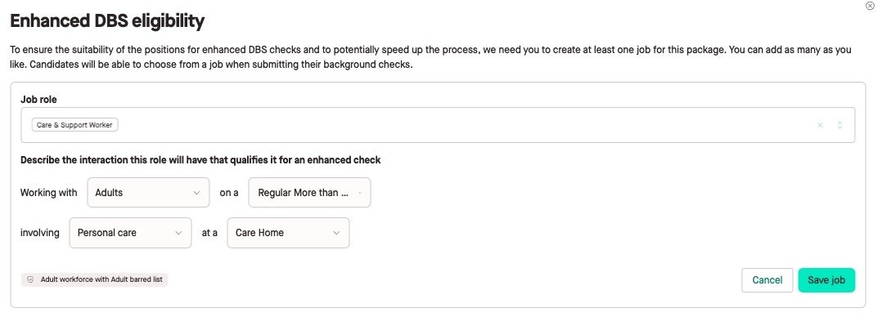Open the Adults dropdown

pyautogui.click(x=149, y=192)
